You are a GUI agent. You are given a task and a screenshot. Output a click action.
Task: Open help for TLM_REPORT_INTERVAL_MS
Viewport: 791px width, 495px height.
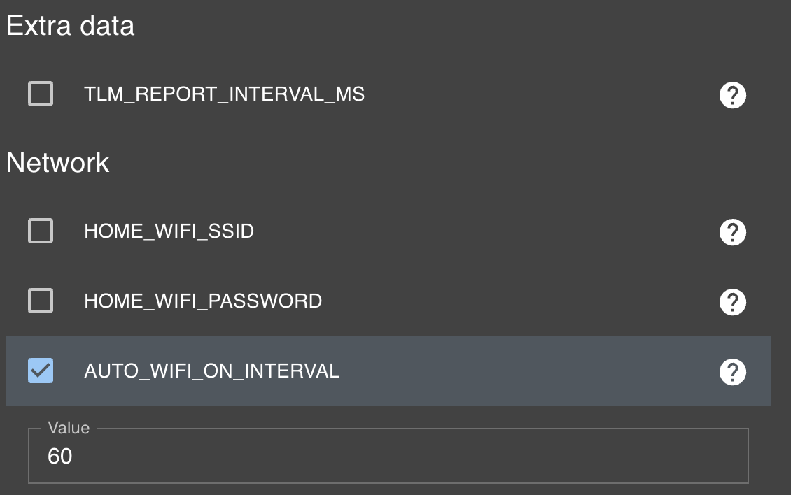tap(732, 95)
